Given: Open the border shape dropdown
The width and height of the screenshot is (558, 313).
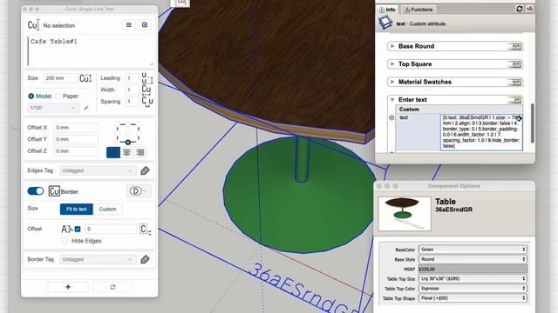Looking at the screenshot, I should pyautogui.click(x=139, y=191).
